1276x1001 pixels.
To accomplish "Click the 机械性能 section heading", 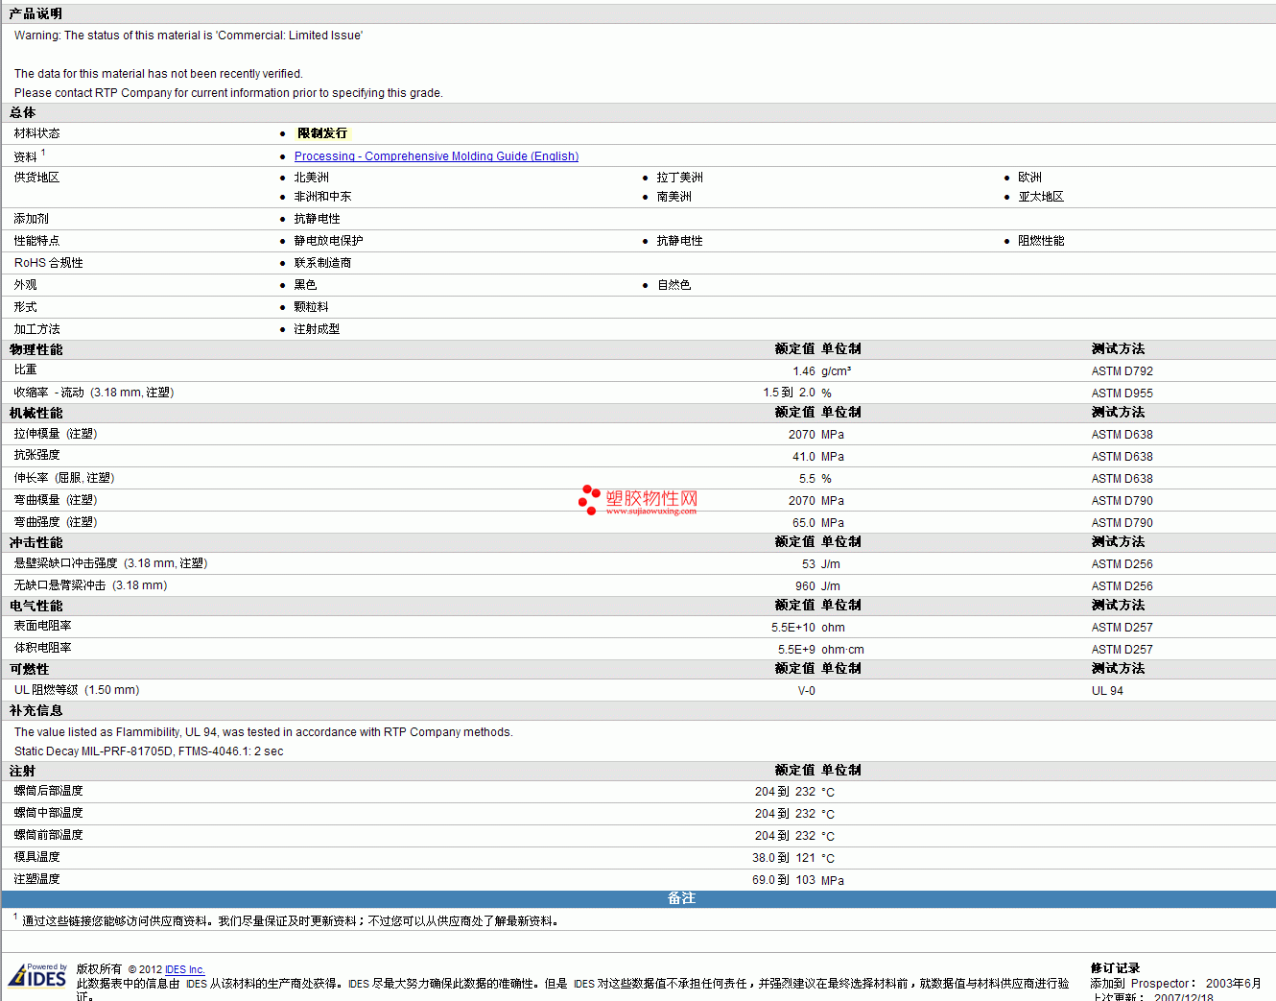I will (35, 413).
